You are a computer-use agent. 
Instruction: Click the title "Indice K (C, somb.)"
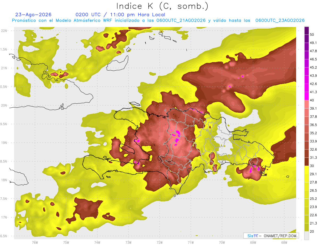tap(162, 6)
